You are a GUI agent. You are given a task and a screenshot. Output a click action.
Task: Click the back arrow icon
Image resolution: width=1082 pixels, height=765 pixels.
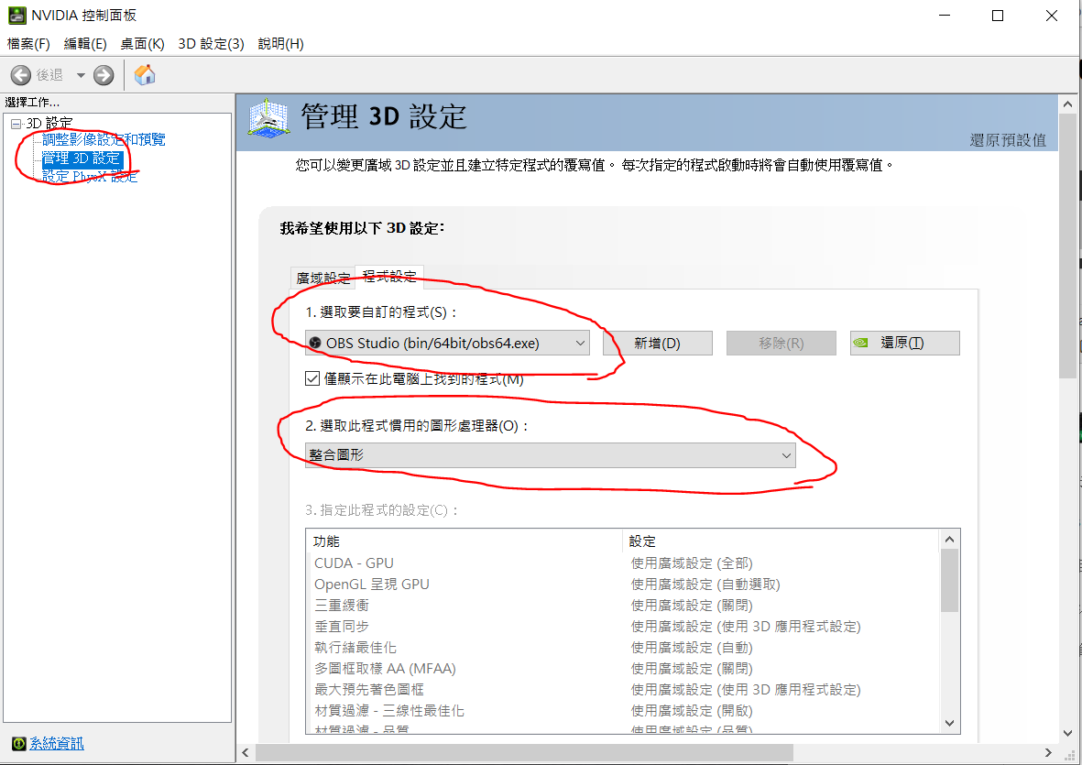click(x=21, y=75)
